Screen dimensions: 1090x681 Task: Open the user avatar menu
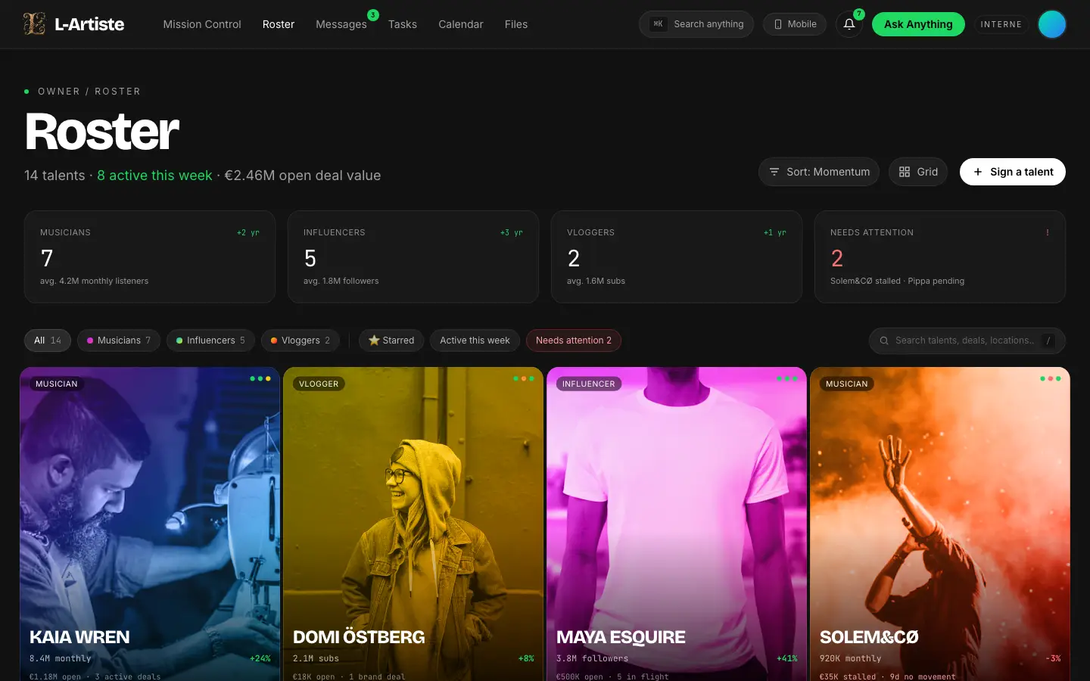[1052, 24]
